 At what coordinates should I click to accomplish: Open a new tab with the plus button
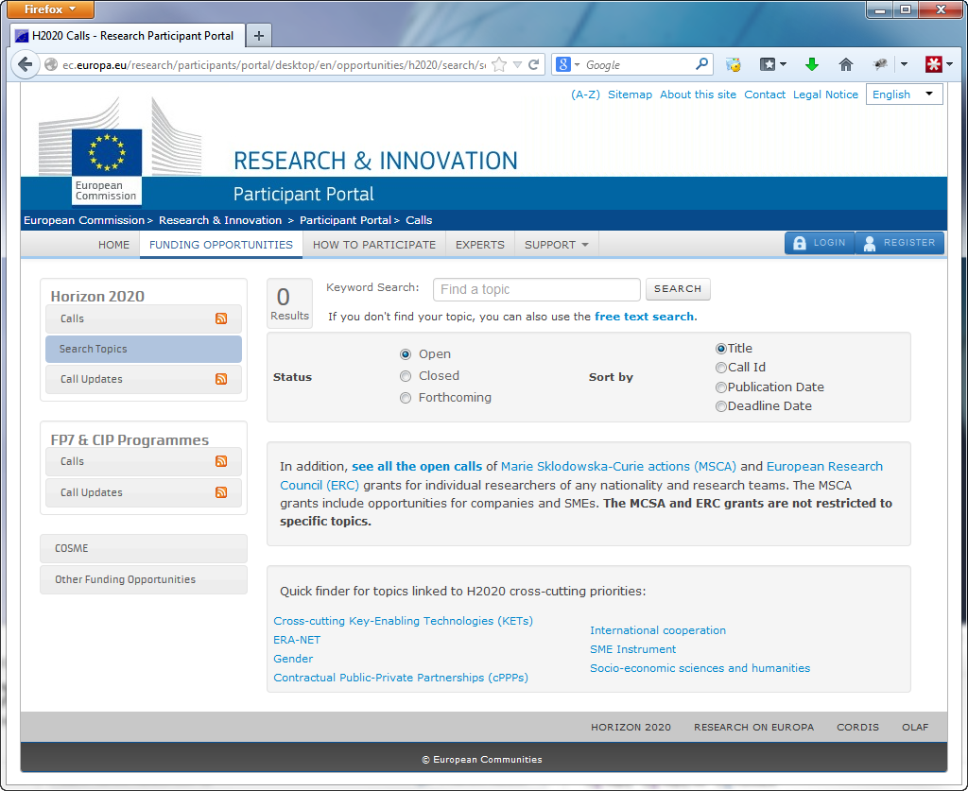259,36
